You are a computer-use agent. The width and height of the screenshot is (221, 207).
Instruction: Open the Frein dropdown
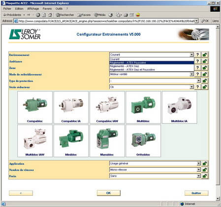(155, 176)
